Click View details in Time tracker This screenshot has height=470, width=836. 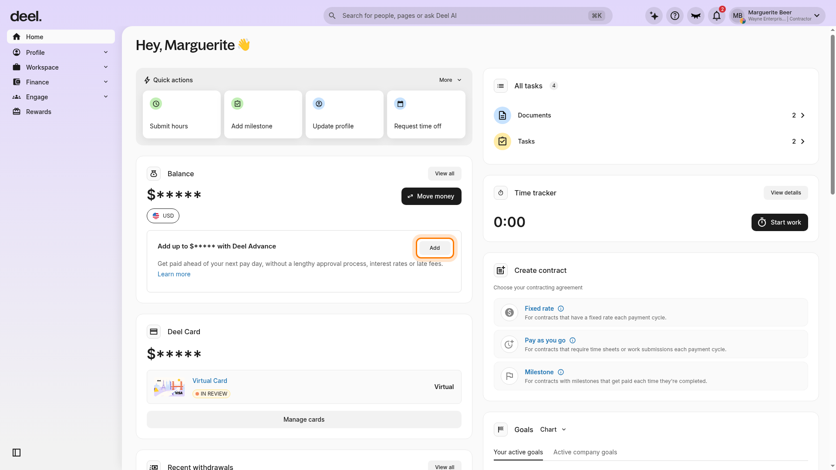[x=785, y=193]
